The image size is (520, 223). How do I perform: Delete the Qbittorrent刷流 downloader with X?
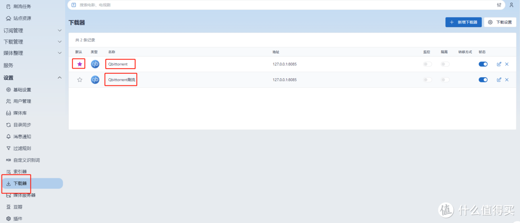[507, 80]
